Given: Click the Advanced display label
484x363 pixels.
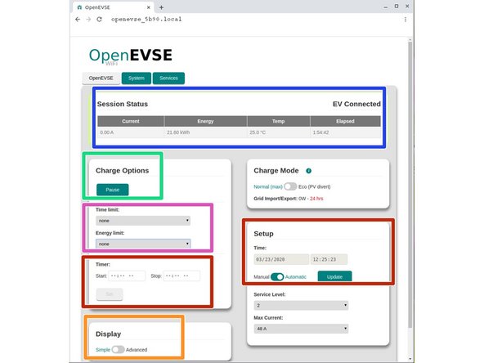Looking at the screenshot, I should click(137, 350).
